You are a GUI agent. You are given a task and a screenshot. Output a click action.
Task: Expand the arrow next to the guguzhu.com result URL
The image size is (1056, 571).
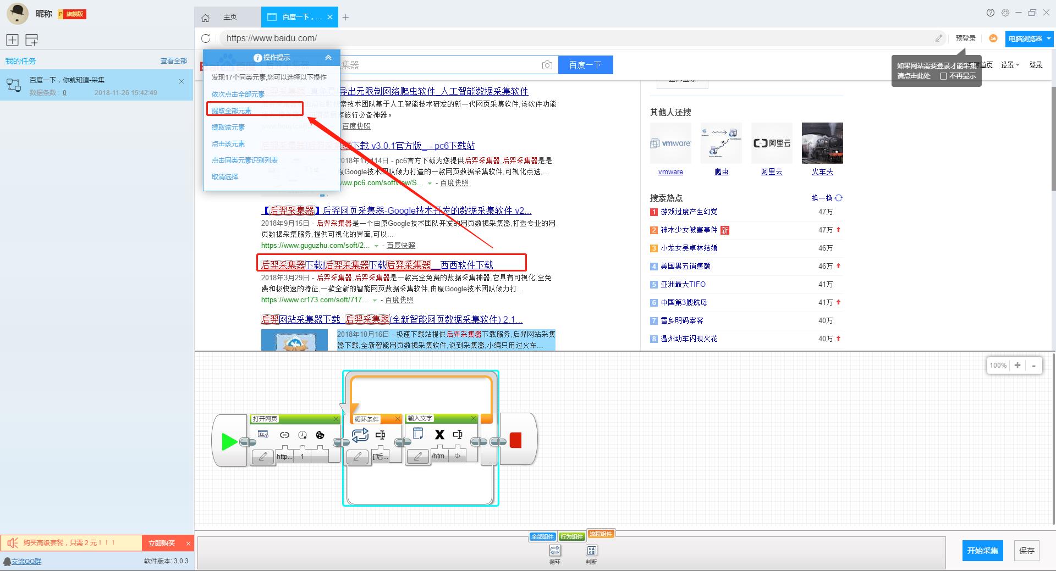(376, 246)
